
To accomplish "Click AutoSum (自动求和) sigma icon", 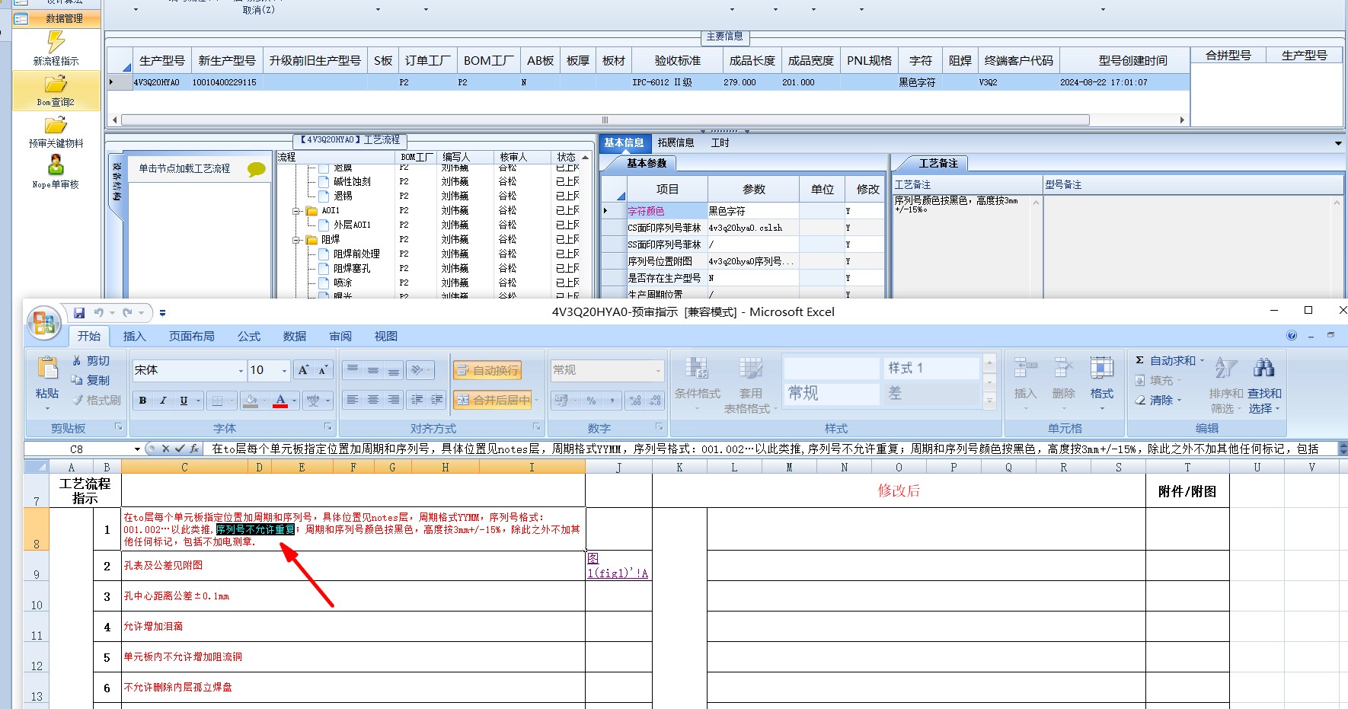I will 1139,360.
